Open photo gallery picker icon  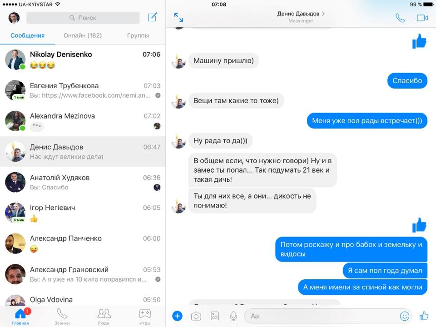click(x=215, y=316)
